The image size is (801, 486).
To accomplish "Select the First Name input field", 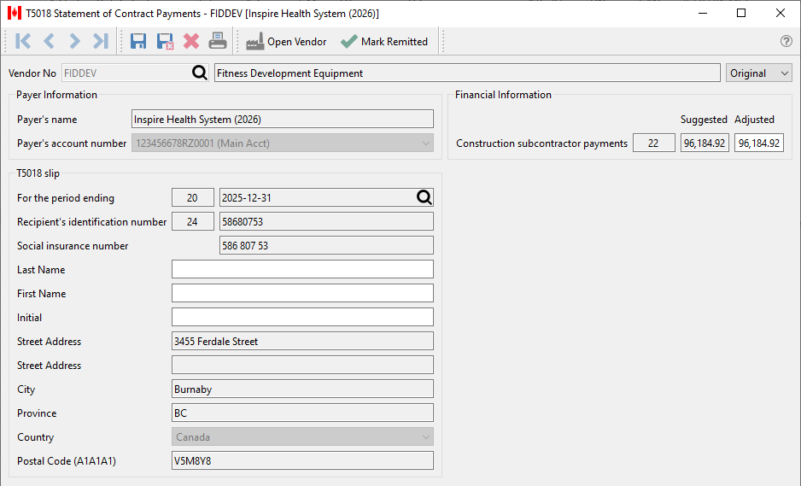I will [x=302, y=293].
